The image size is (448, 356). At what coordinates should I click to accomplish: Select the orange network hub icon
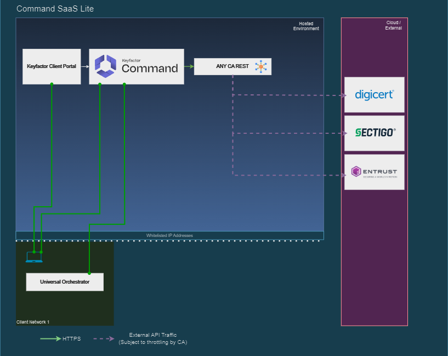pyautogui.click(x=260, y=66)
